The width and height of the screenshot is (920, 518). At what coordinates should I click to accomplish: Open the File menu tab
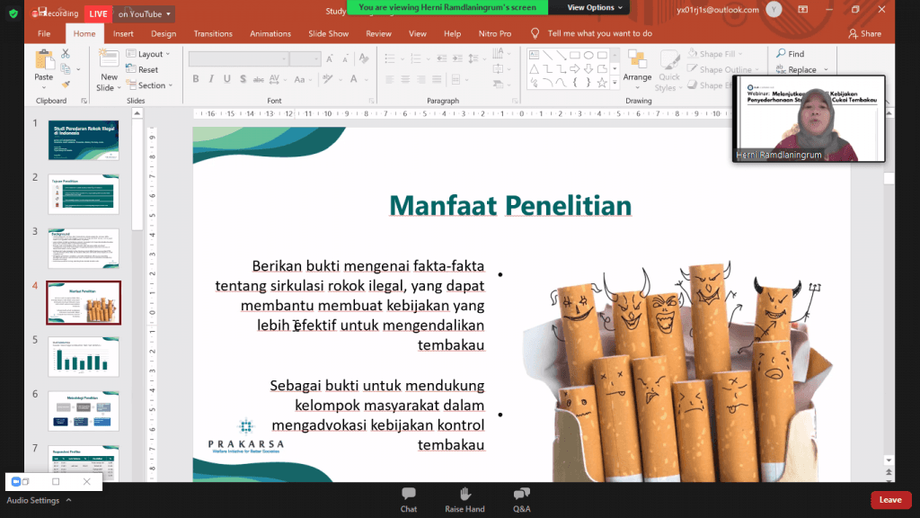[x=44, y=33]
